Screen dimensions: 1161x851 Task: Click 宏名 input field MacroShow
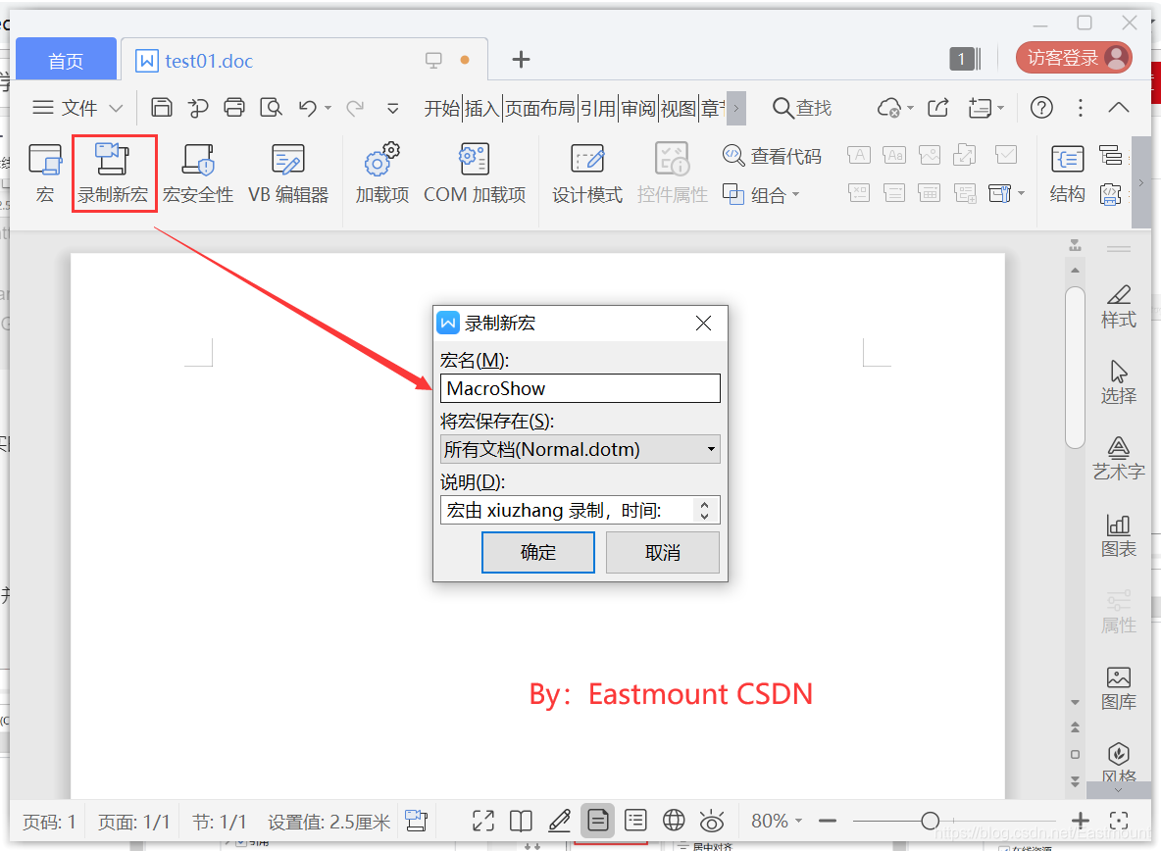pyautogui.click(x=580, y=388)
